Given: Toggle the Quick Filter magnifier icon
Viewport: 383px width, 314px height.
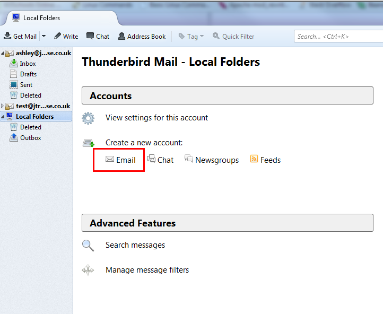Looking at the screenshot, I should [x=216, y=36].
